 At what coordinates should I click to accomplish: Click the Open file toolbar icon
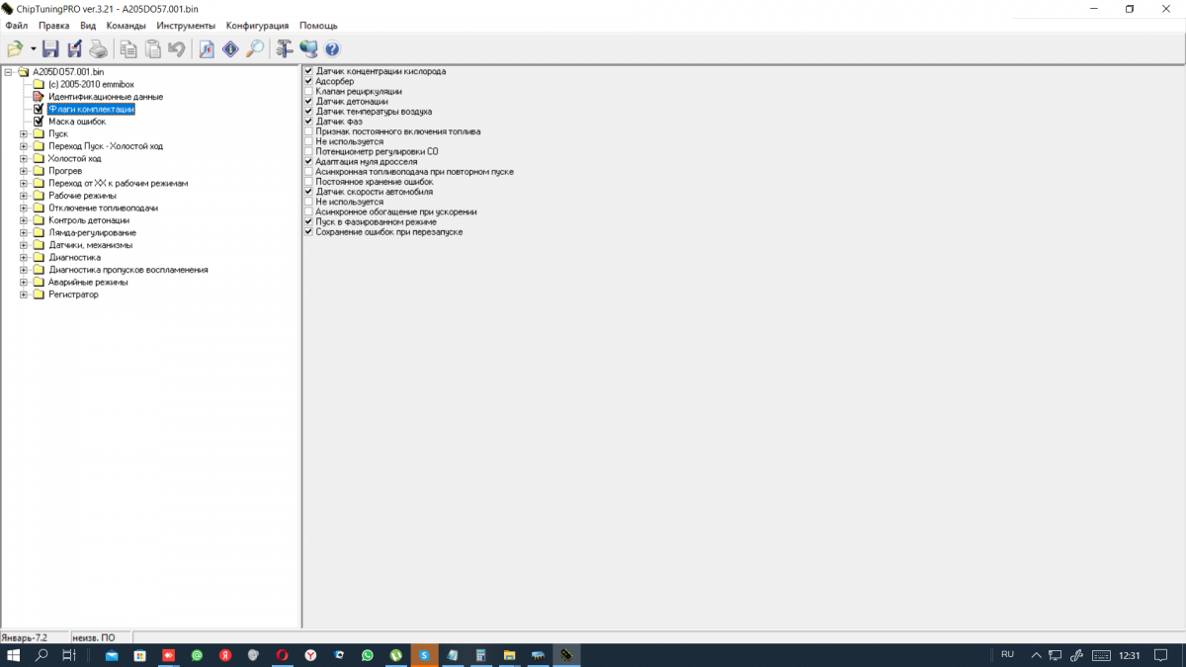pyautogui.click(x=15, y=48)
